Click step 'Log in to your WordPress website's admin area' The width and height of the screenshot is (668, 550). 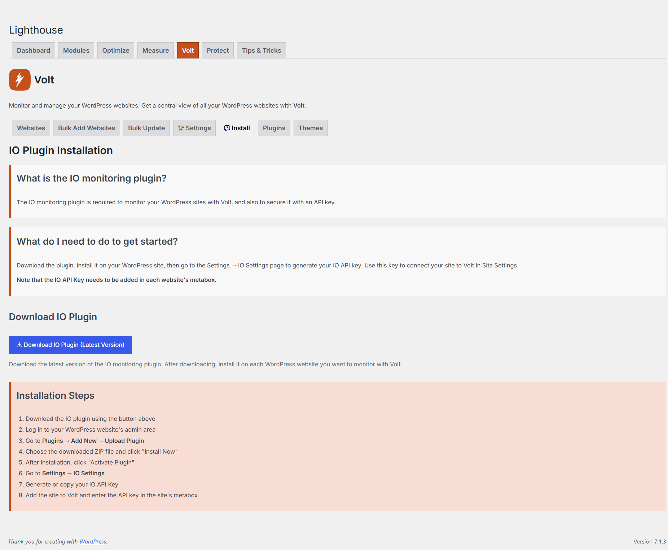[x=91, y=430]
